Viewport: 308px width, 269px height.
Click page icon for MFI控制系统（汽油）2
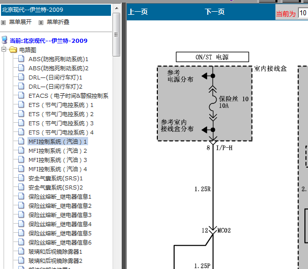[21, 150]
